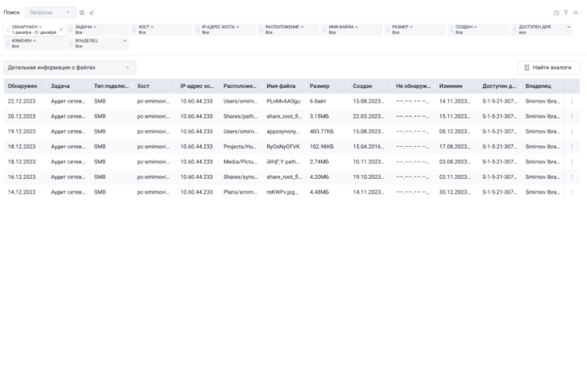Collapse the filter panel with double-chevron icon
This screenshot has height=371, width=587.
[x=575, y=12]
